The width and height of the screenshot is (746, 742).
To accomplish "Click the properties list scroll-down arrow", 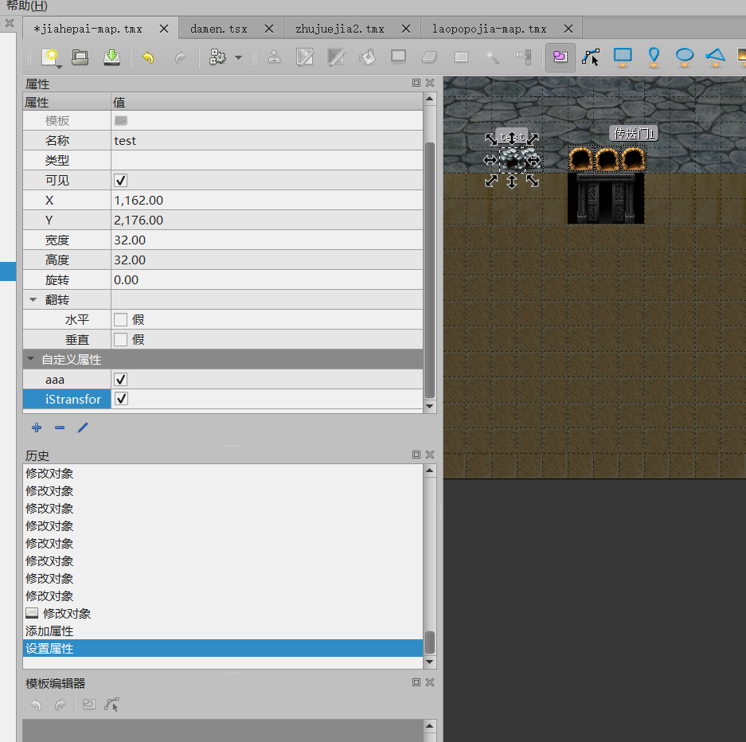I will tap(430, 406).
